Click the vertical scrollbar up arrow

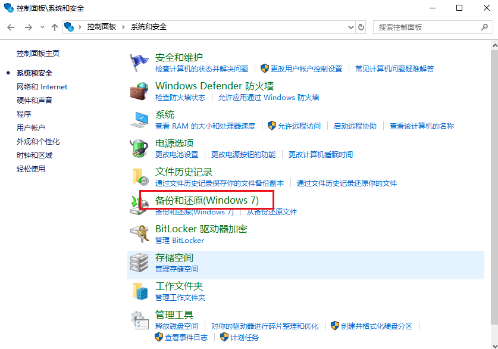pos(495,45)
